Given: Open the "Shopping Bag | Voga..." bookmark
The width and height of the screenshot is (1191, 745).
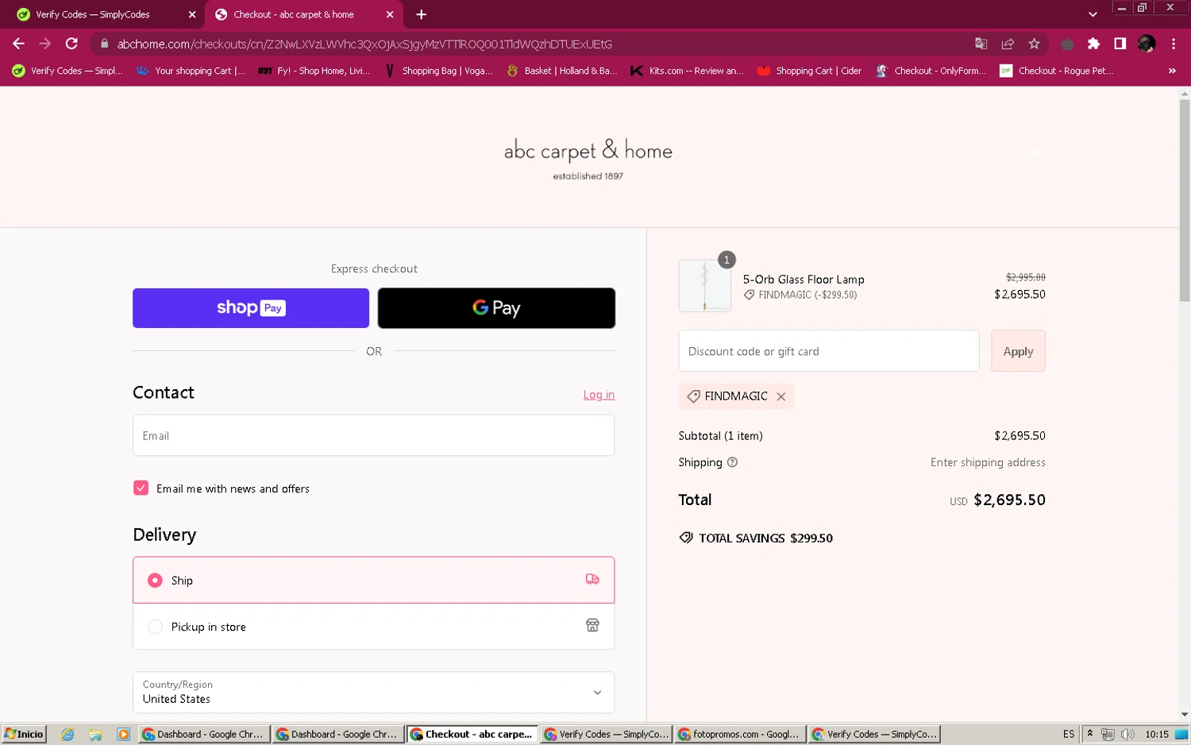Looking at the screenshot, I should point(438,71).
